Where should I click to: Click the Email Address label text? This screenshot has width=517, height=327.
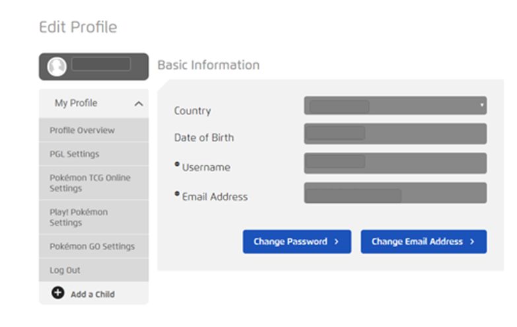coord(215,197)
